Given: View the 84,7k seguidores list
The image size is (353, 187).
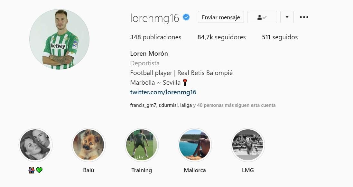Looking at the screenshot, I should (x=221, y=37).
